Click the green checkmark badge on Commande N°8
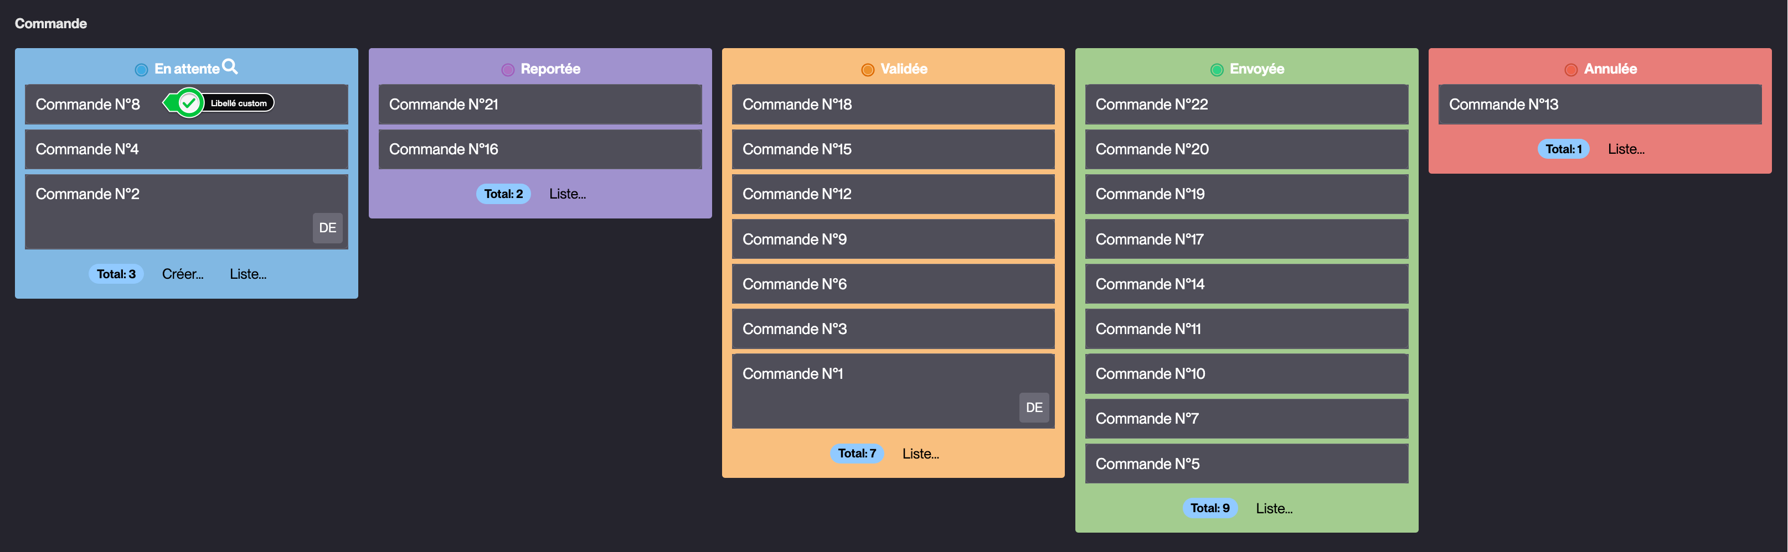 click(x=188, y=103)
